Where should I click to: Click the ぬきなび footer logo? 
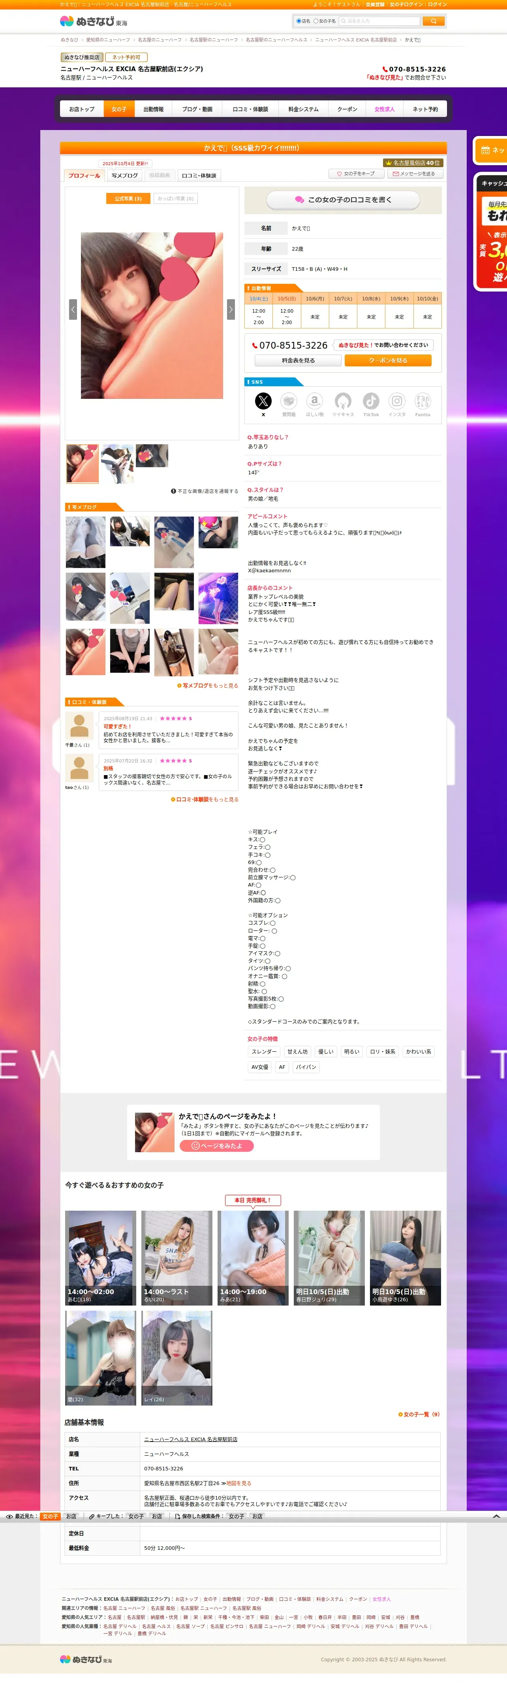(86, 1659)
